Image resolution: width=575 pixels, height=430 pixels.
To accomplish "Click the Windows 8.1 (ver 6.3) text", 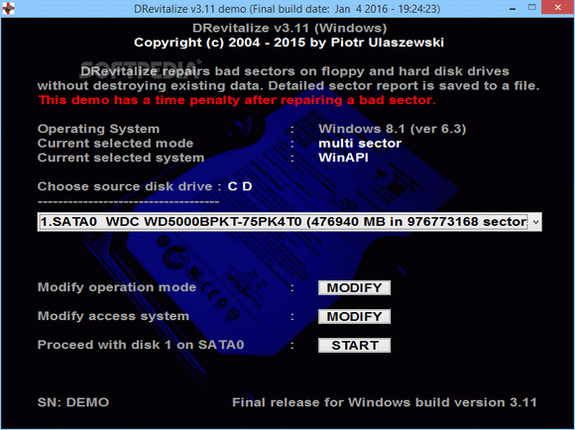I will (x=392, y=129).
